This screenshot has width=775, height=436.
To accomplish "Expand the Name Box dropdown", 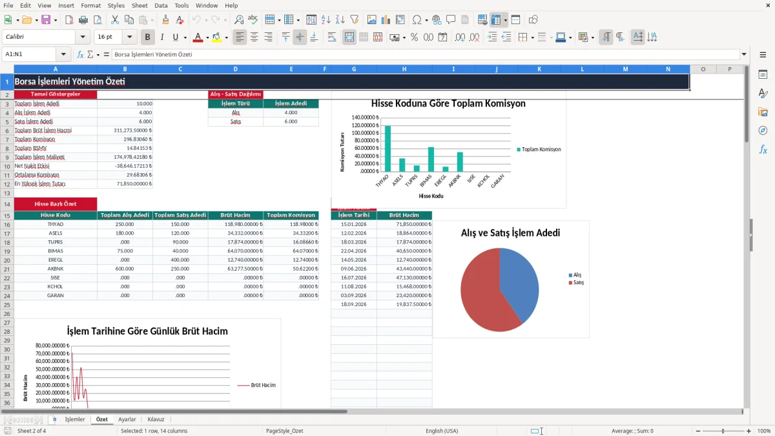I will [x=63, y=54].
